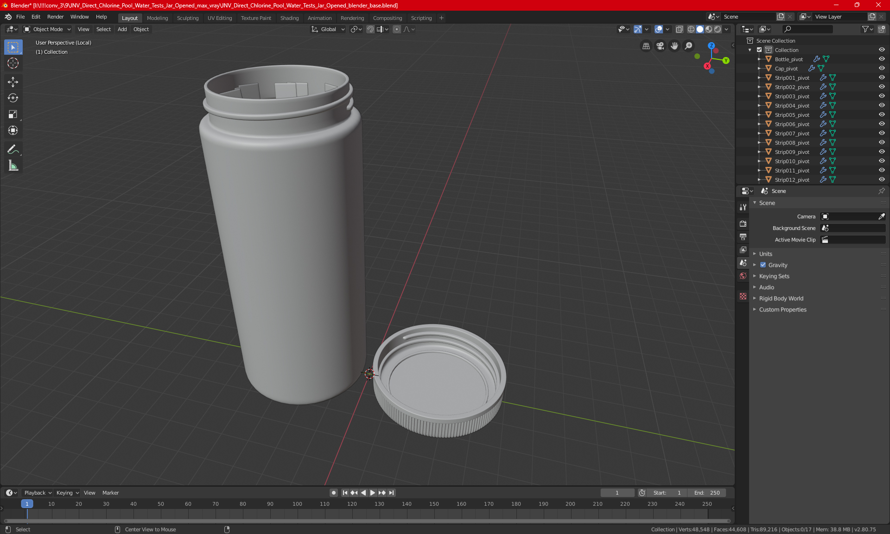Select the Scale tool

point(13,114)
